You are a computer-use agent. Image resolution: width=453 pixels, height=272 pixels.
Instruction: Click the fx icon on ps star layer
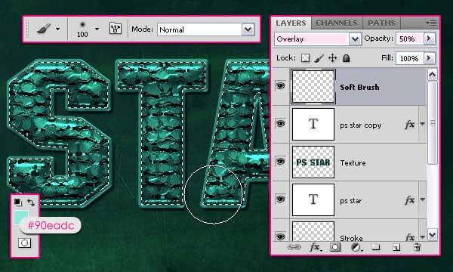410,200
